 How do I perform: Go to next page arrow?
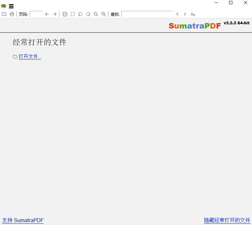point(55,14)
